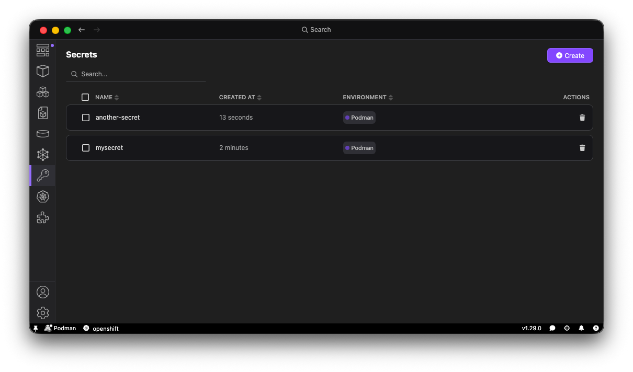Select the Secrets key icon
The width and height of the screenshot is (633, 372).
43,176
